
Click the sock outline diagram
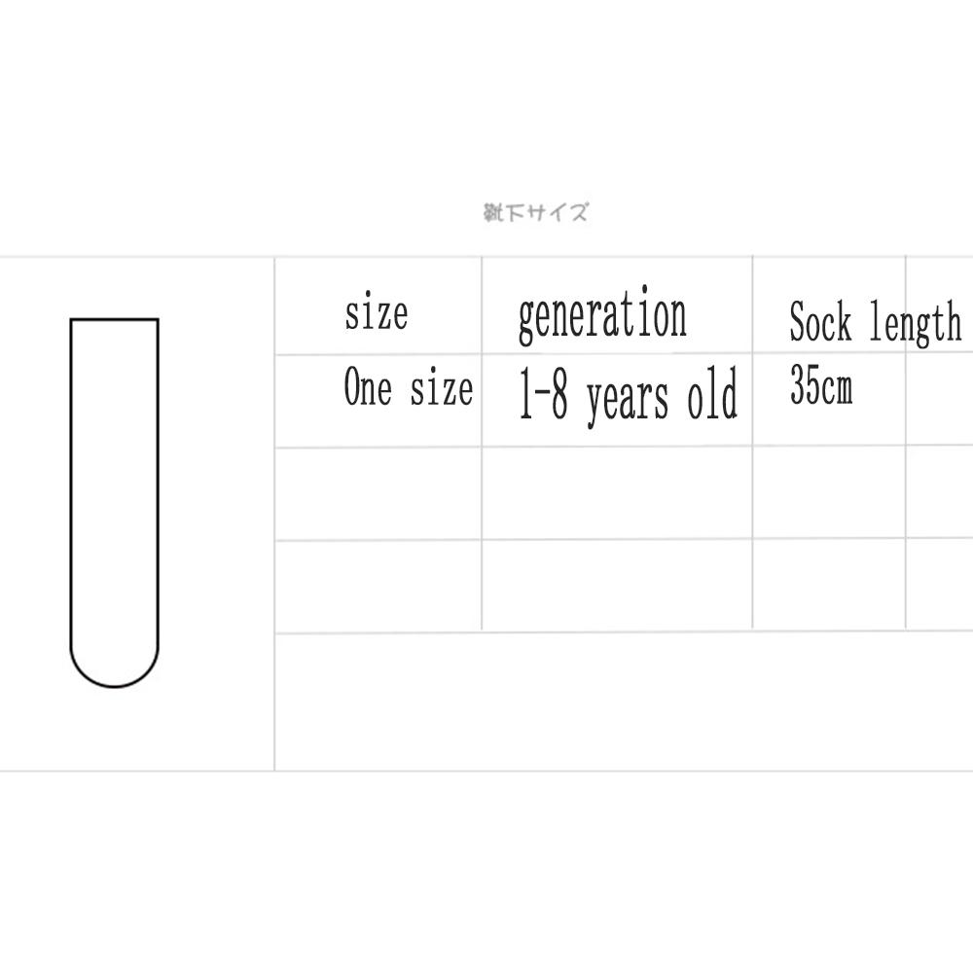click(x=114, y=502)
